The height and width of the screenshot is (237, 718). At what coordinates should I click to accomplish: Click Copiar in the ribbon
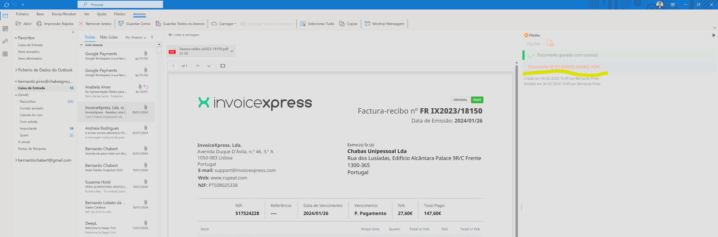point(348,24)
